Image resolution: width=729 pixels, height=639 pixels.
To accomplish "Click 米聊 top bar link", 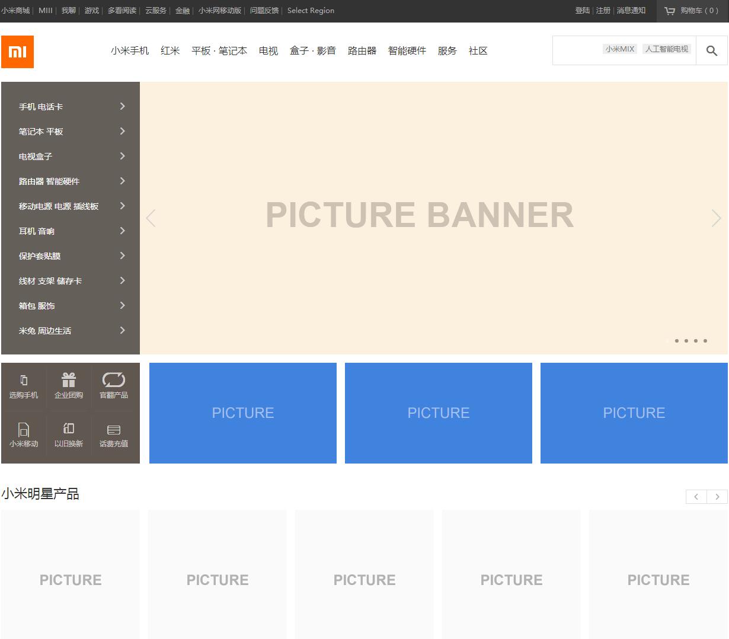I will pos(69,11).
